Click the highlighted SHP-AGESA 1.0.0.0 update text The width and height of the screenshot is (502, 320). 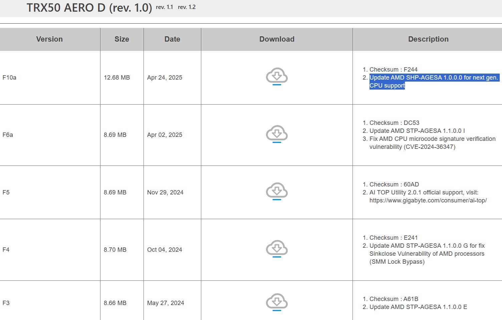tap(434, 82)
